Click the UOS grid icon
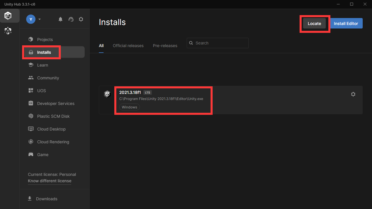 [x=31, y=90]
